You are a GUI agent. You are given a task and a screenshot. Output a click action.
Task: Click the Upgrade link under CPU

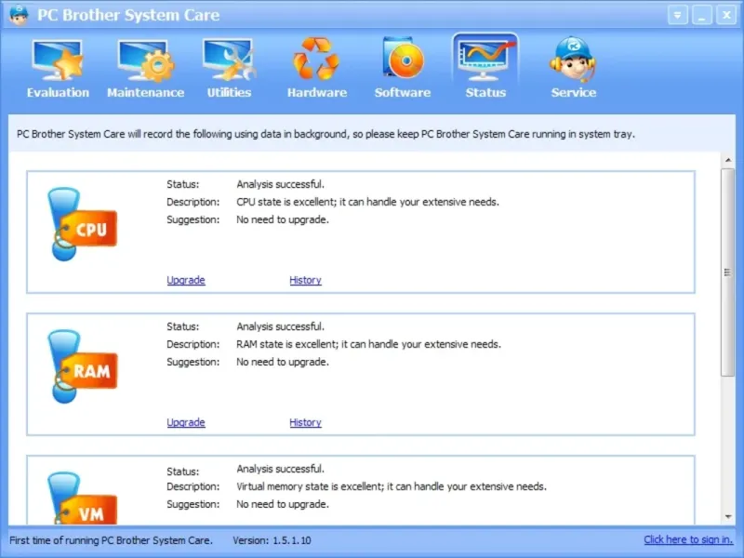point(186,280)
